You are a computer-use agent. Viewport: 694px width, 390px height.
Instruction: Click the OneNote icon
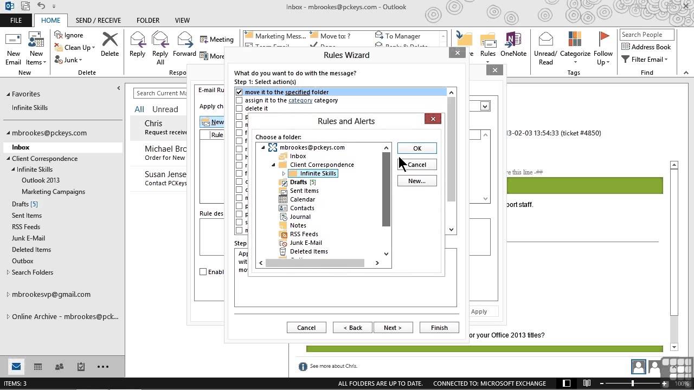click(x=513, y=44)
